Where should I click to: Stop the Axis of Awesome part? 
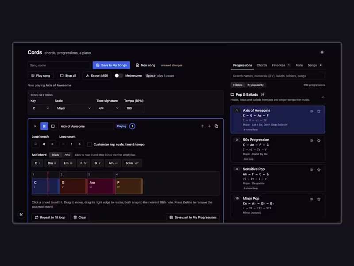(53, 126)
